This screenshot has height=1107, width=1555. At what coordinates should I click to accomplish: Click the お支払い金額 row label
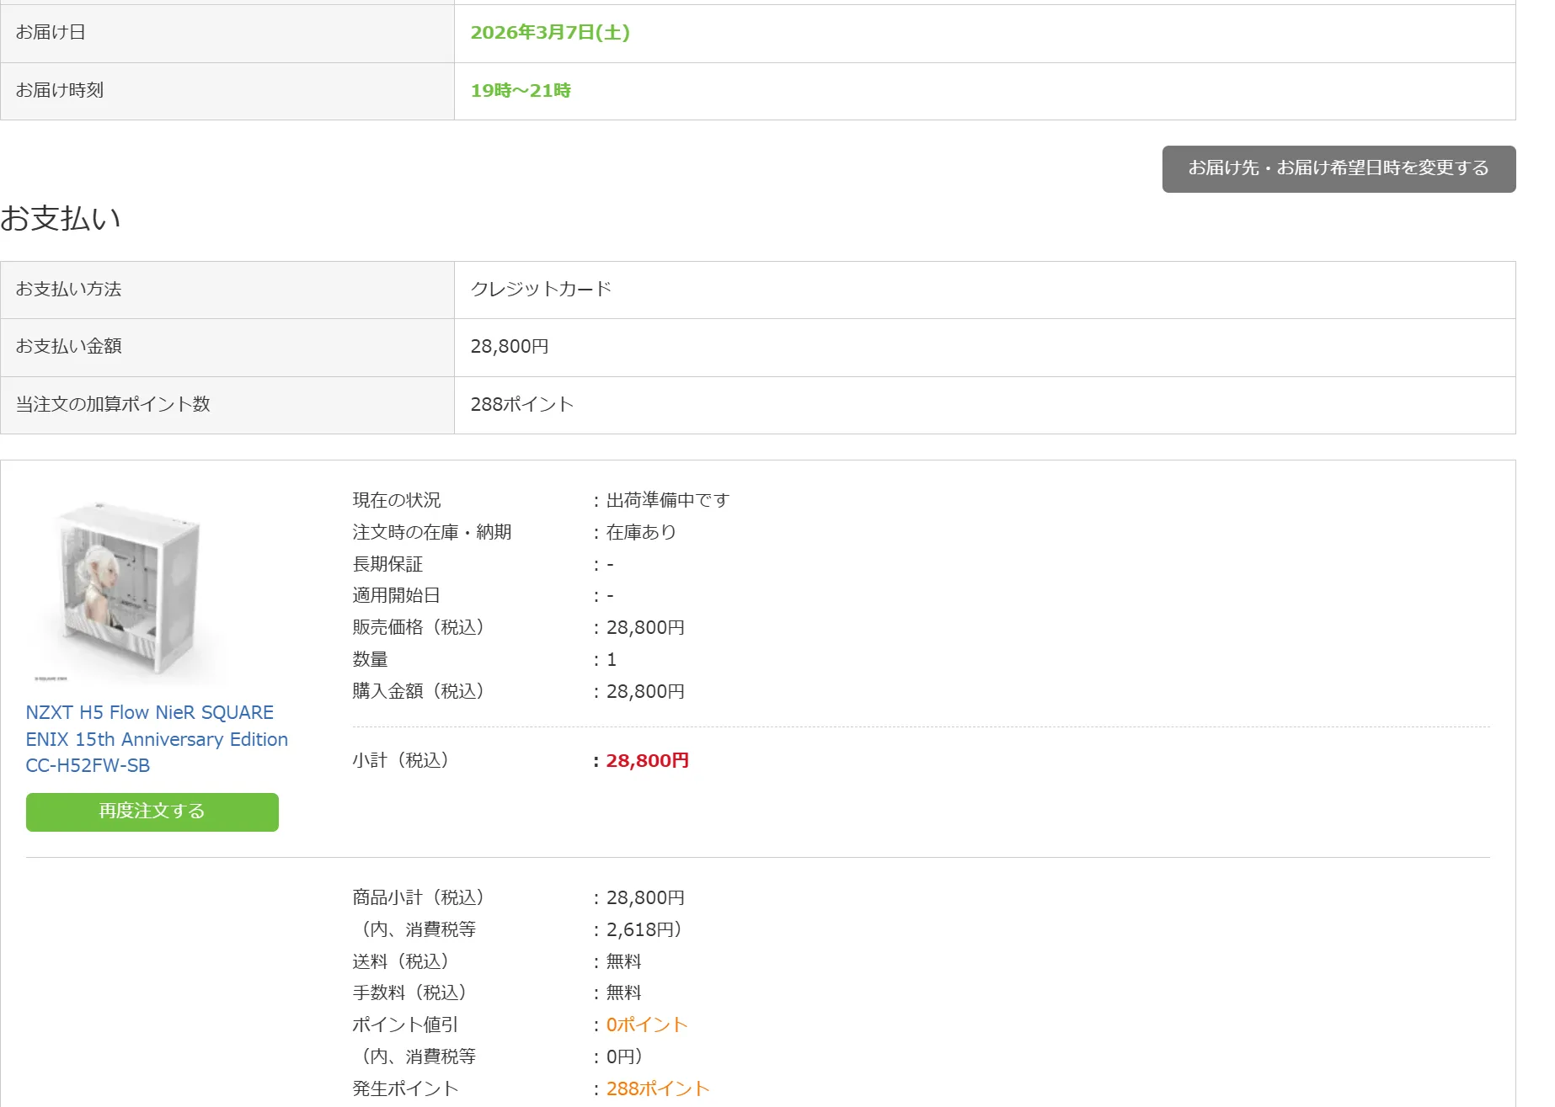(68, 346)
